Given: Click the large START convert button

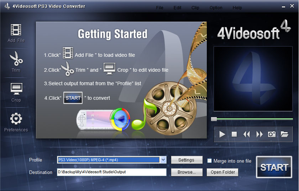Looking at the screenshot, I should [x=274, y=167].
